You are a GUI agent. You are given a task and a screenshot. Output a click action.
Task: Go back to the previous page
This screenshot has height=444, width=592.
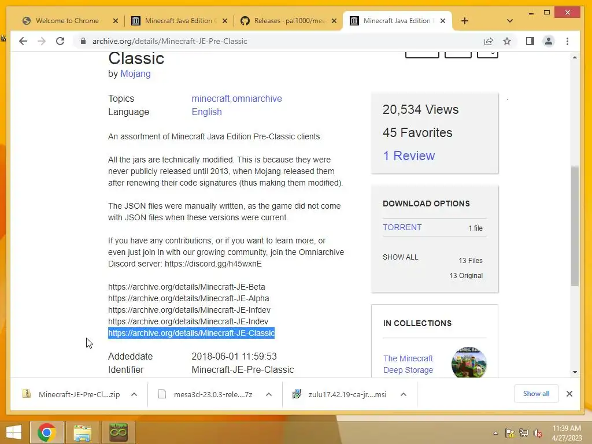coord(23,41)
